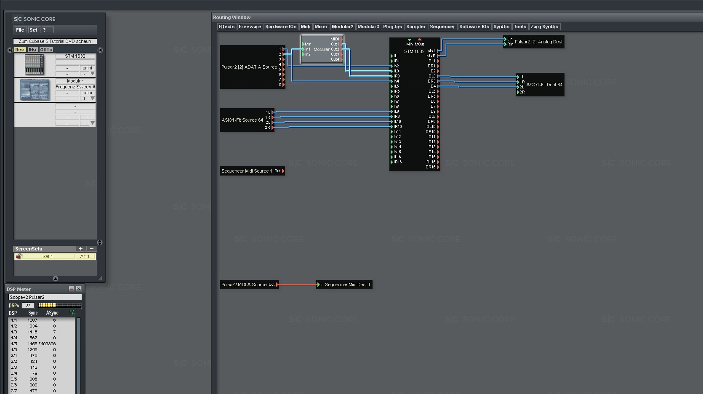Open the Sequencer menu

click(x=442, y=27)
